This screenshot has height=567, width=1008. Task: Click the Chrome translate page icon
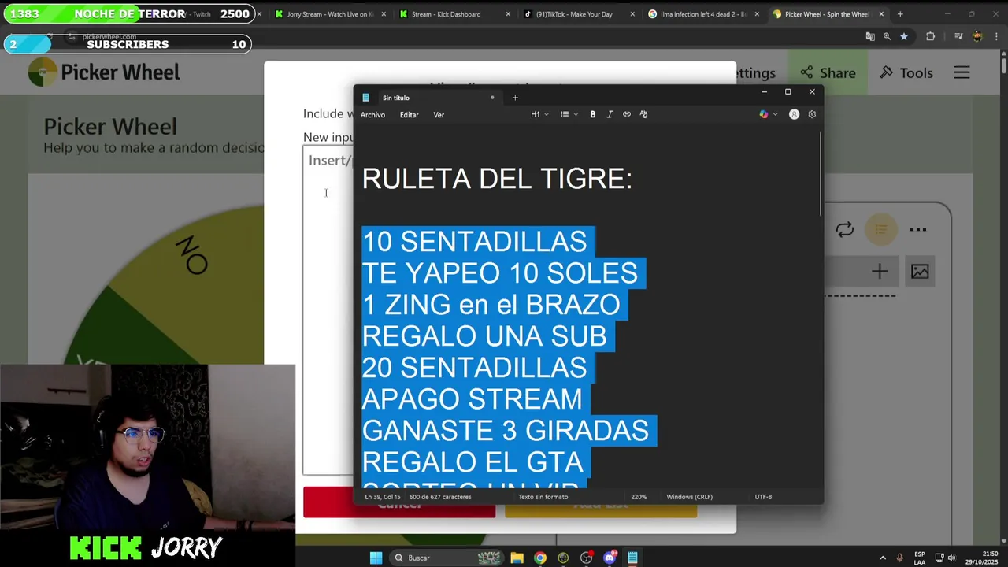pyautogui.click(x=870, y=36)
